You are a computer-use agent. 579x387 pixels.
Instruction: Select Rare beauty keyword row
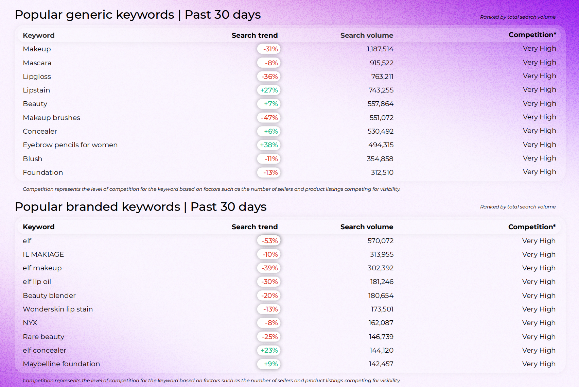[x=43, y=337]
